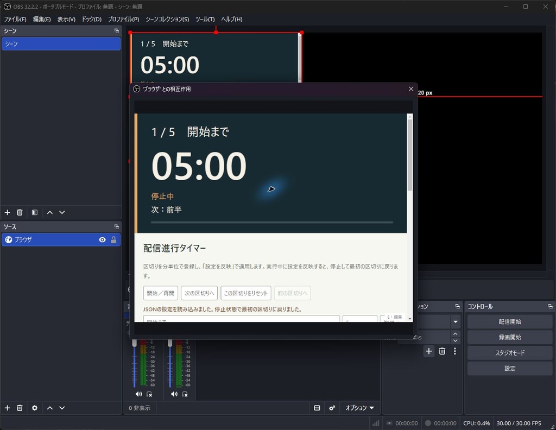Toggle the lock on the ブラウザ source
Viewport: 556px width, 430px height.
tap(113, 240)
